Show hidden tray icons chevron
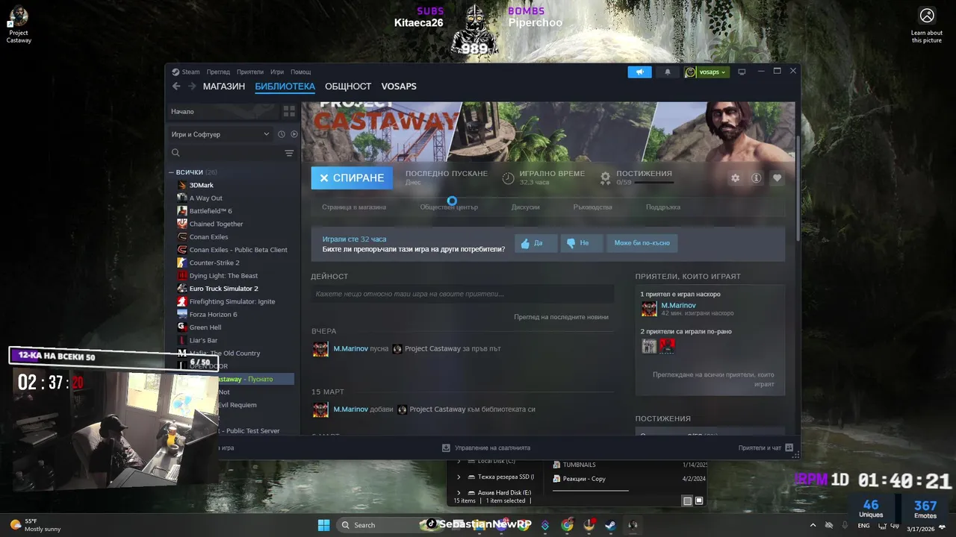Screen dimensions: 956x537 pos(813,526)
